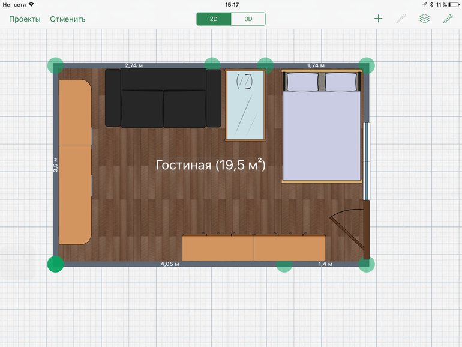The image size is (462, 347).
Task: Open the Проекты projects list
Action: 25,19
